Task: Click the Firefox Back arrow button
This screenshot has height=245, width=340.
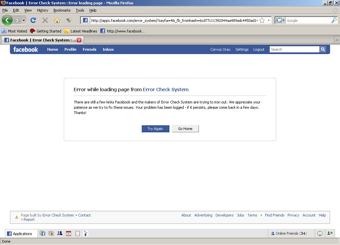Action: [x=7, y=20]
